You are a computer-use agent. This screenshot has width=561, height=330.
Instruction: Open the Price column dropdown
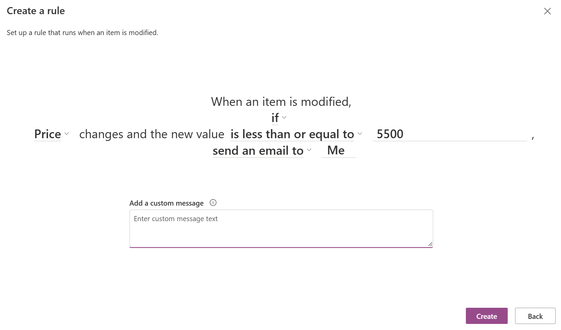pyautogui.click(x=48, y=134)
